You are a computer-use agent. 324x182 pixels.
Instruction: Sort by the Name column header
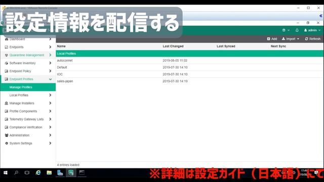(x=61, y=46)
